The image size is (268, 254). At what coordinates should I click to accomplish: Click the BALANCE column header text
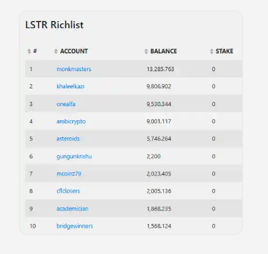(164, 51)
